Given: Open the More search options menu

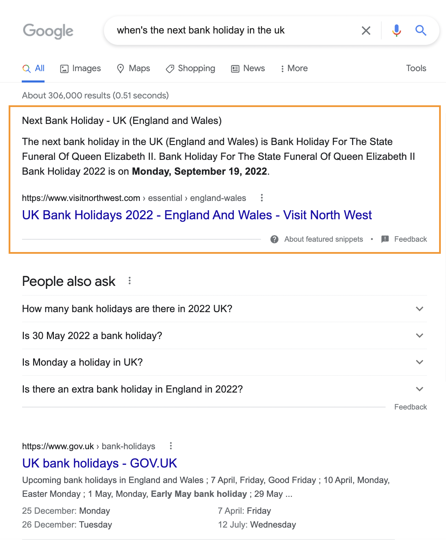Looking at the screenshot, I should pyautogui.click(x=294, y=68).
